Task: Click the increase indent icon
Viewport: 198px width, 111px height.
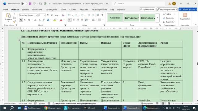Action: 93,15
